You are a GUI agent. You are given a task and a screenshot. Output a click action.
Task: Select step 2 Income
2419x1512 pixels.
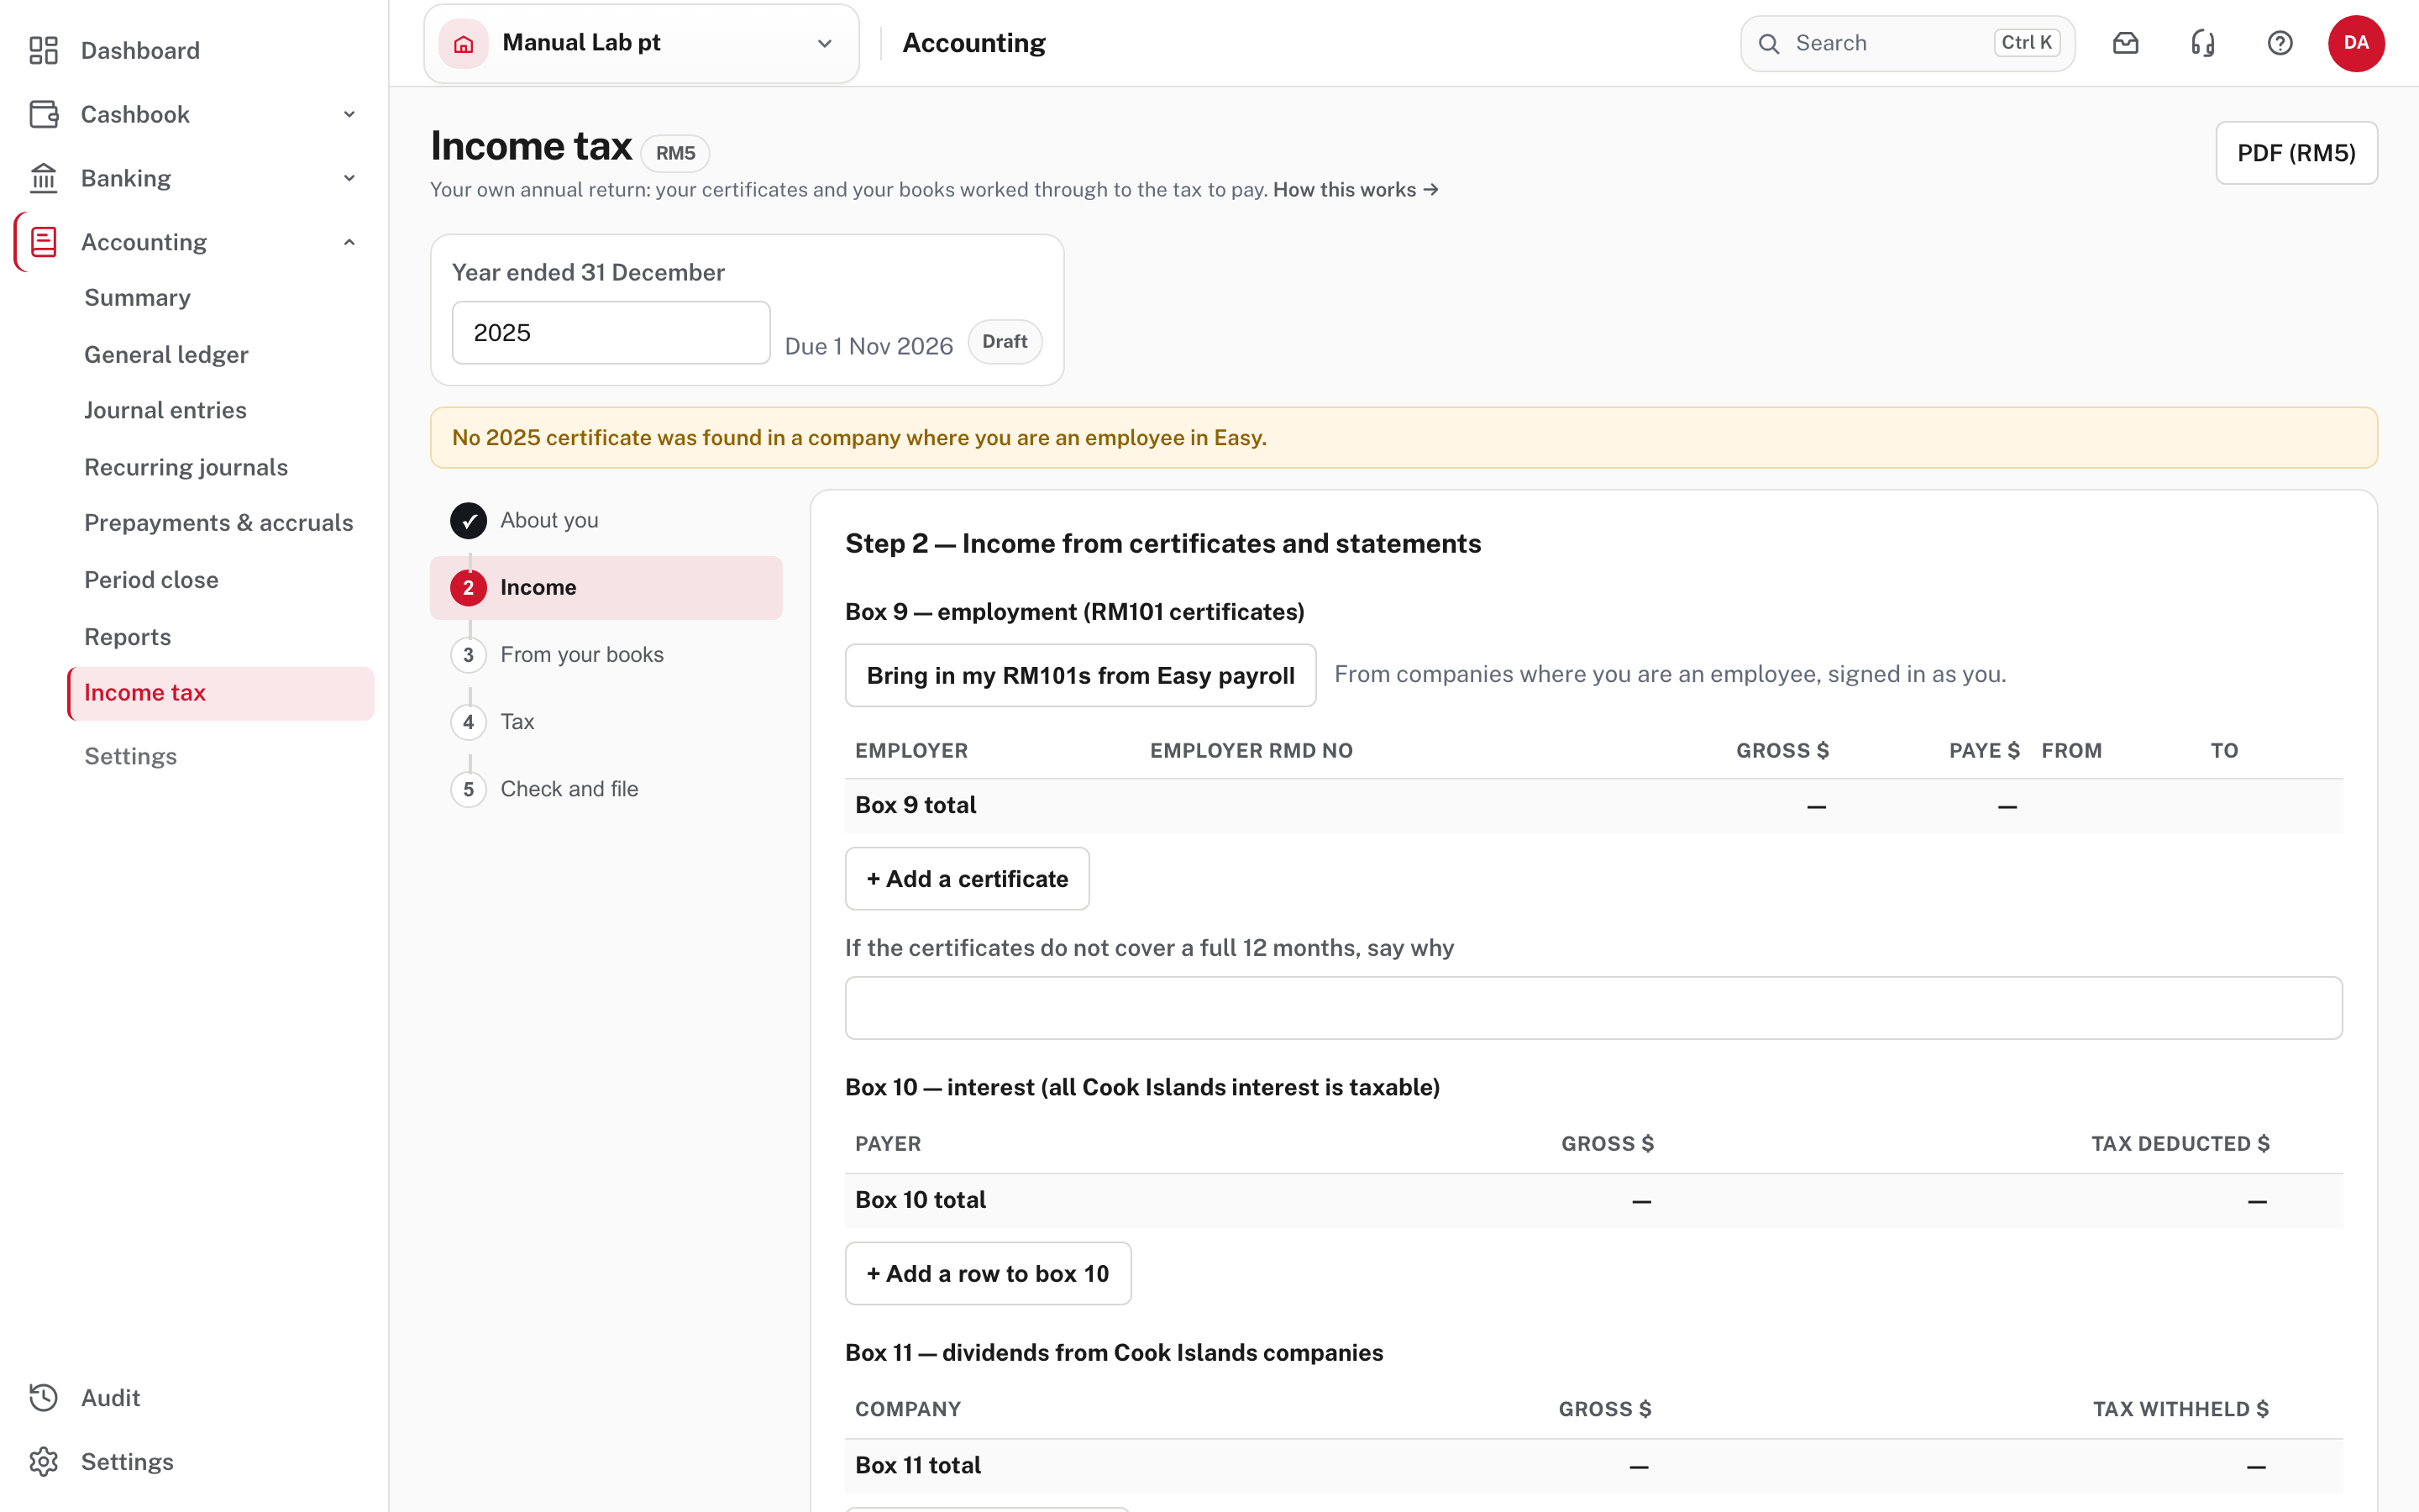pos(606,587)
